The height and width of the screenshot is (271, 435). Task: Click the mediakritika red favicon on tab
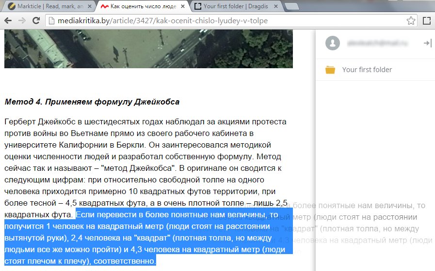[105, 6]
